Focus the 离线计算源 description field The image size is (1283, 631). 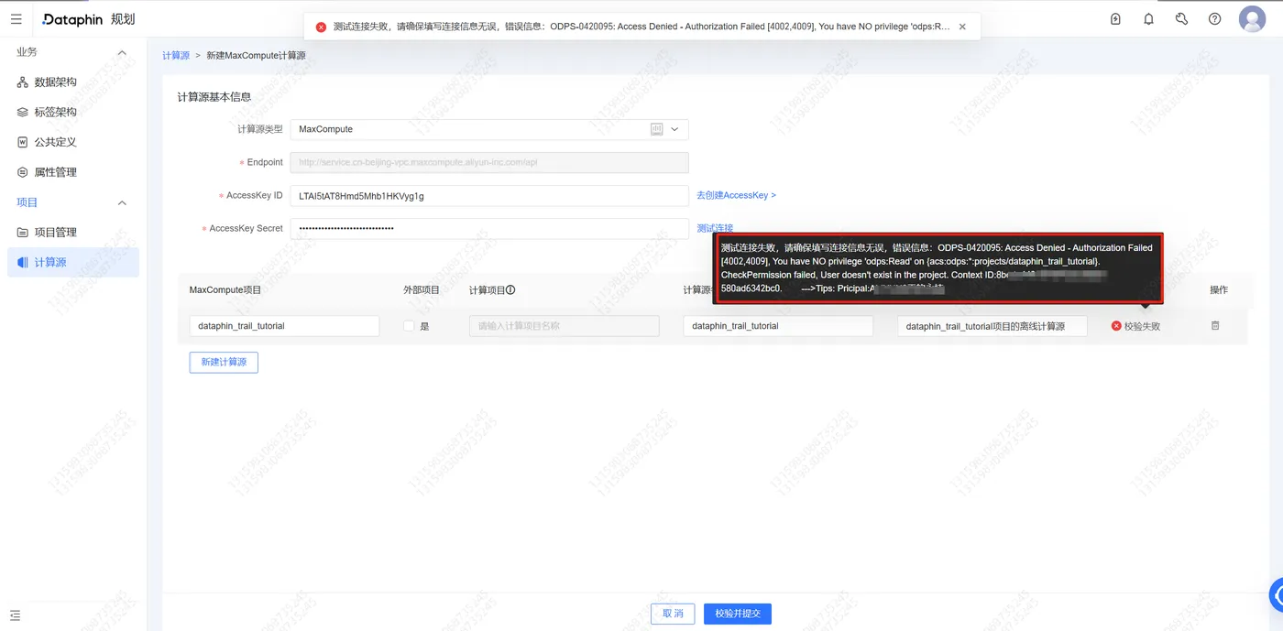992,326
